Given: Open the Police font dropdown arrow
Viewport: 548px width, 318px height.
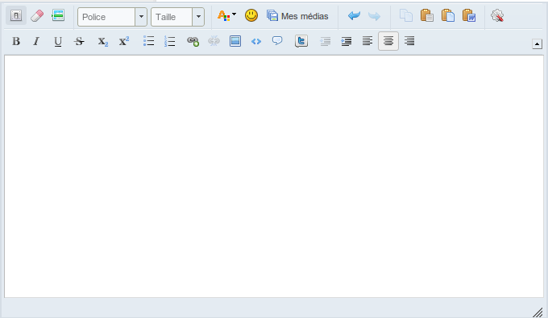Looking at the screenshot, I should click(141, 17).
